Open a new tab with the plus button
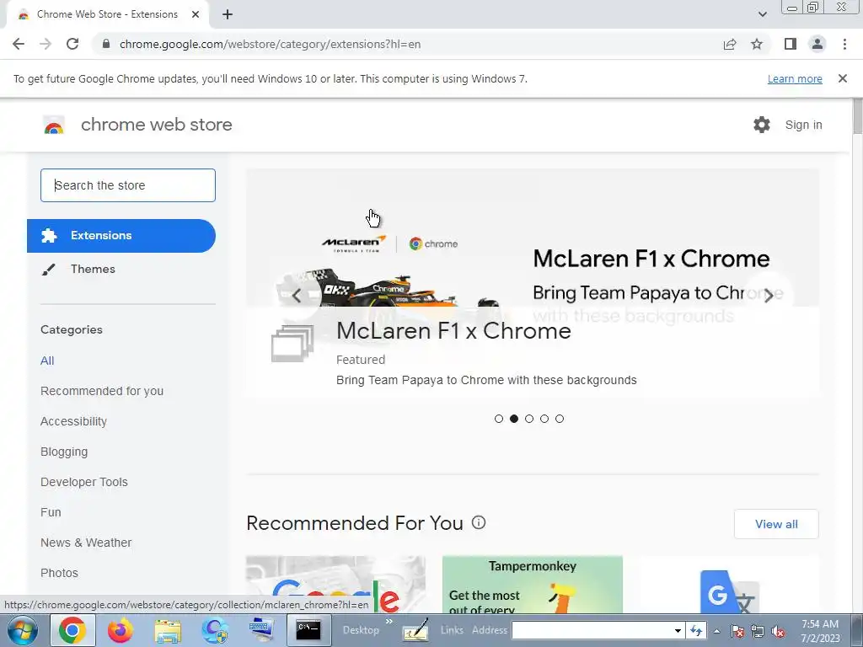Viewport: 863px width, 647px height. coord(228,14)
